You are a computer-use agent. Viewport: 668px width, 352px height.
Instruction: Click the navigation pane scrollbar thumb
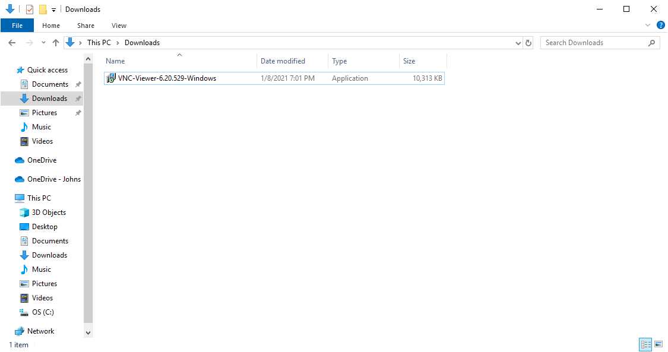(88, 194)
